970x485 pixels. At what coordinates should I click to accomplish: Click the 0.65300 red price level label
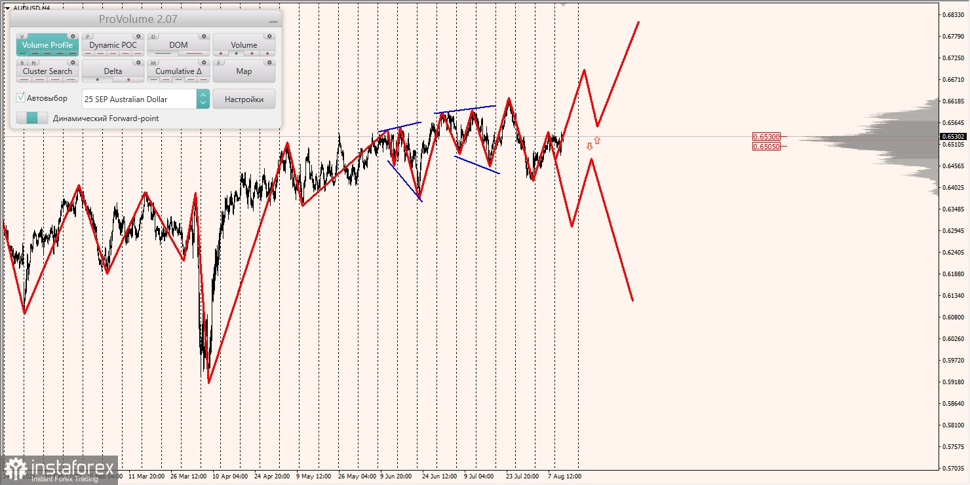(766, 137)
